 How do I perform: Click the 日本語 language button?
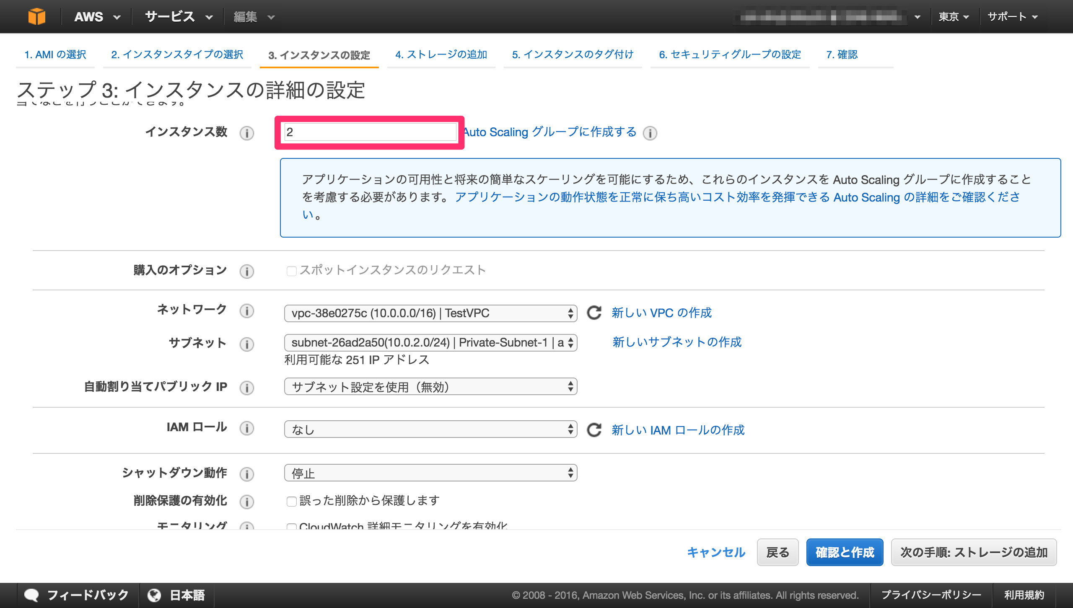(176, 595)
